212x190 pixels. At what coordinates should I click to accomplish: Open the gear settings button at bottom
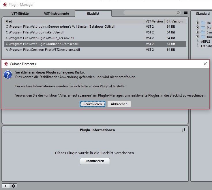[x=13, y=186]
